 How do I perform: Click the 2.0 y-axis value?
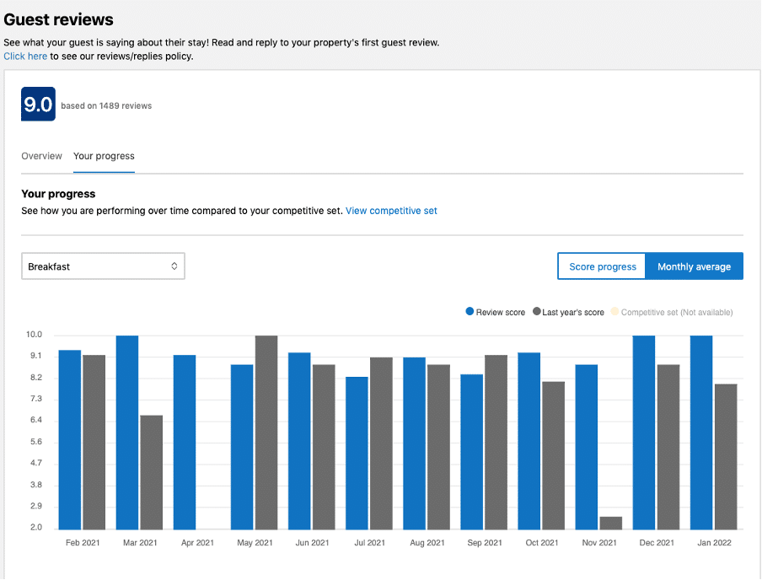click(36, 528)
